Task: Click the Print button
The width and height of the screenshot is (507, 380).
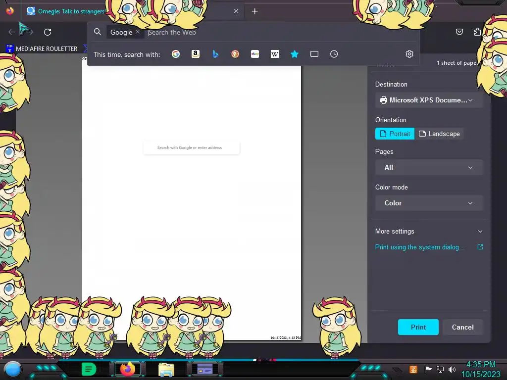Action: click(x=418, y=327)
